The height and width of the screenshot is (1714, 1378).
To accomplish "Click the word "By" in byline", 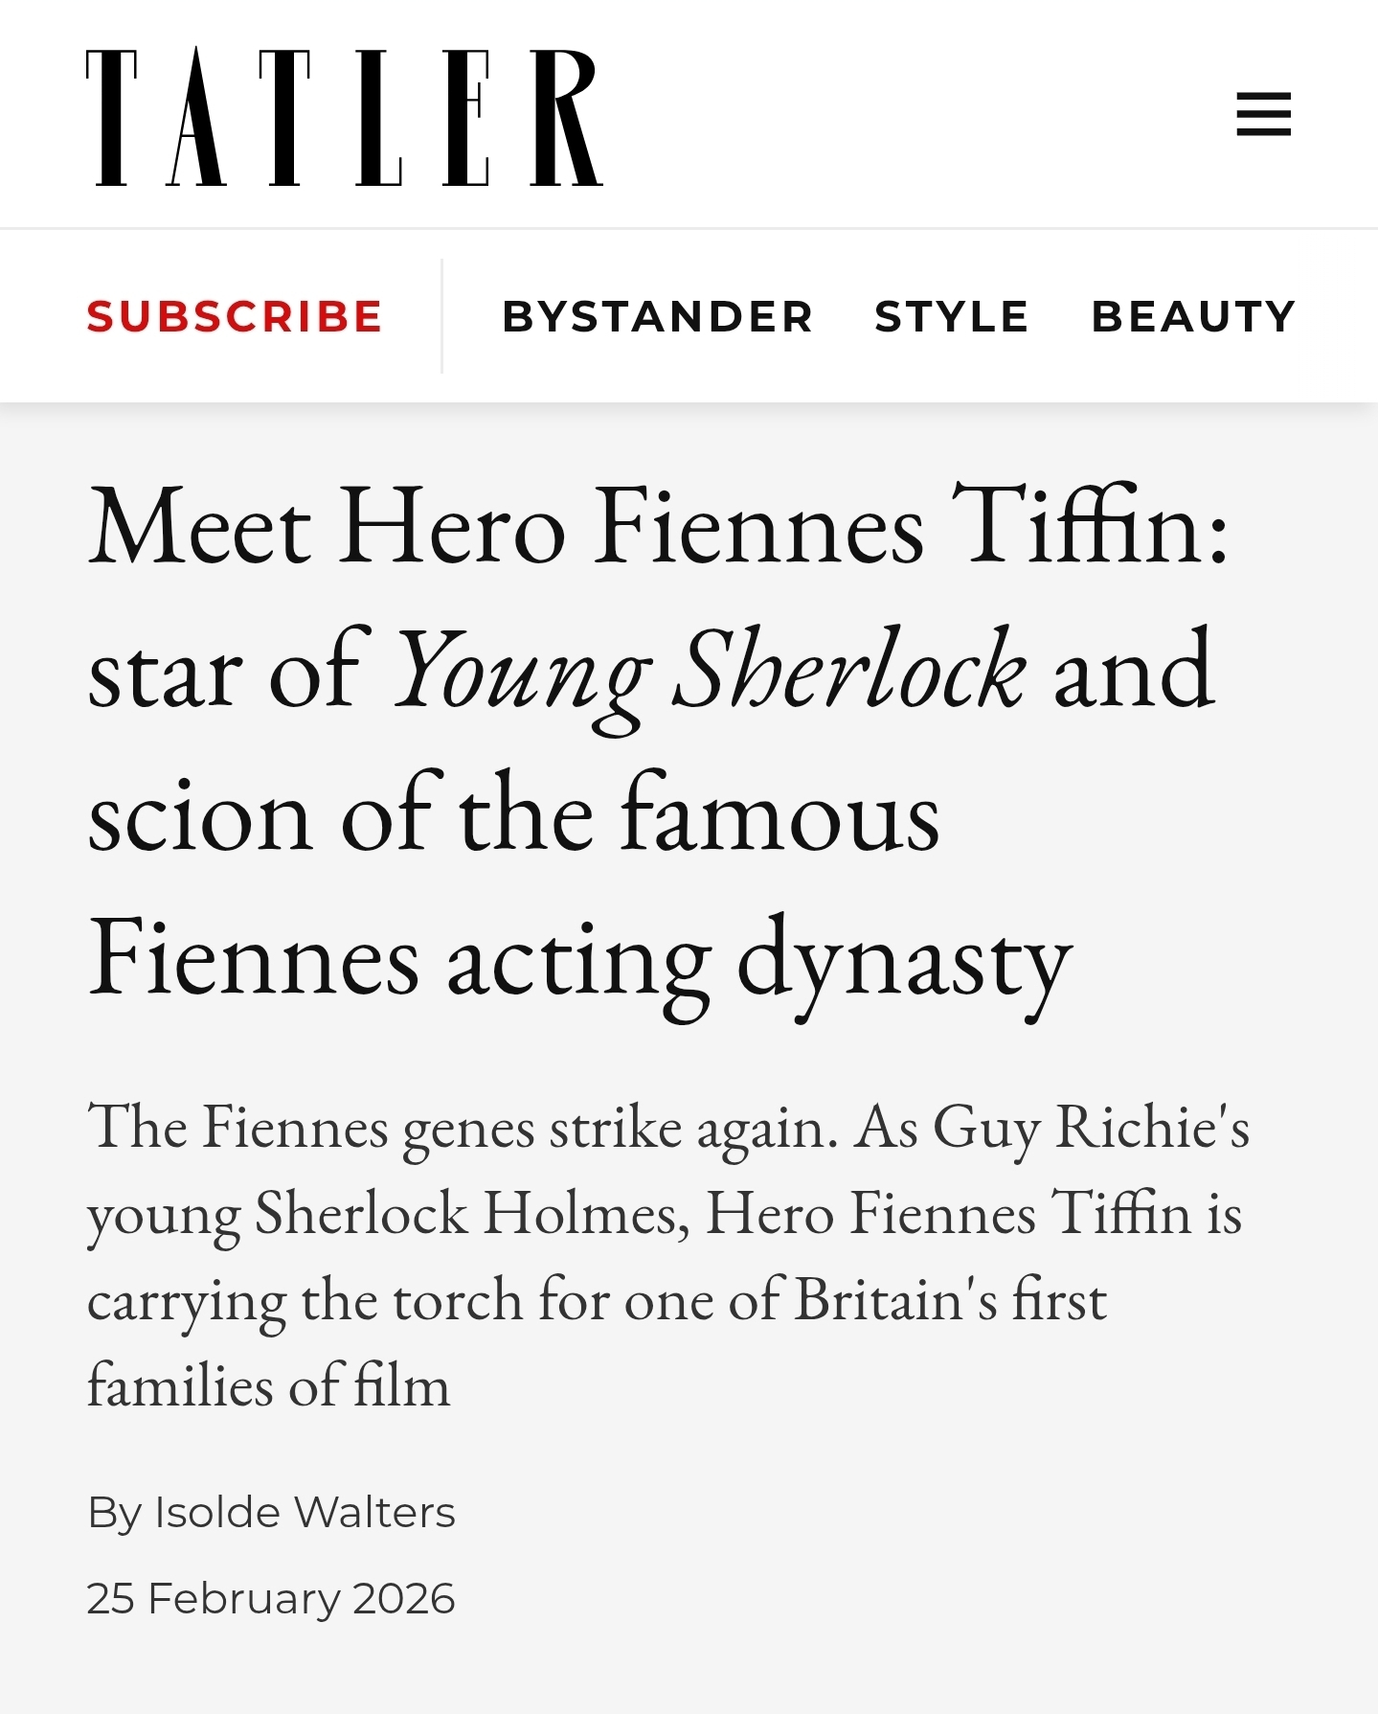I will click(114, 1512).
